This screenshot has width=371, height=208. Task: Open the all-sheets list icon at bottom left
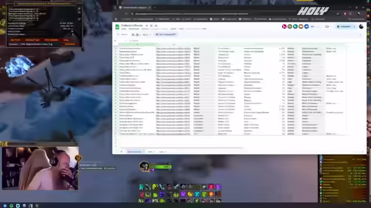(x=121, y=151)
